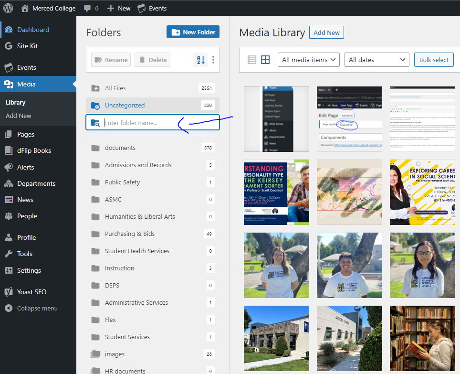
Task: Select the hummingbird artwork thumbnail
Action: 349,192
